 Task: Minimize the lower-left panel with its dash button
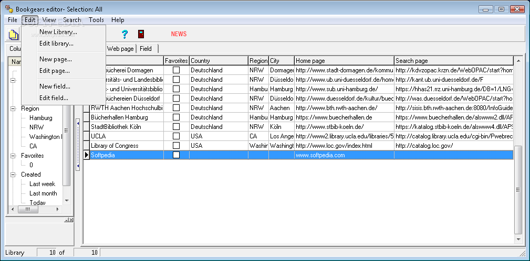67,220
